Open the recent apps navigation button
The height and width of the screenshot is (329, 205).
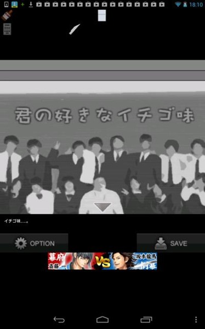(146, 320)
